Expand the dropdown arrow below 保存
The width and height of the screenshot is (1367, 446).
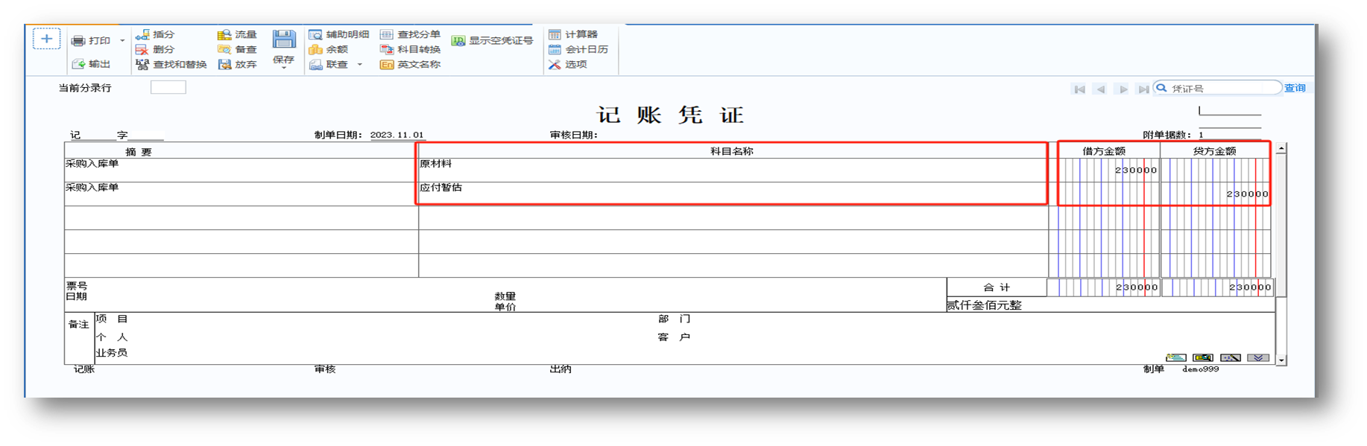pos(284,69)
